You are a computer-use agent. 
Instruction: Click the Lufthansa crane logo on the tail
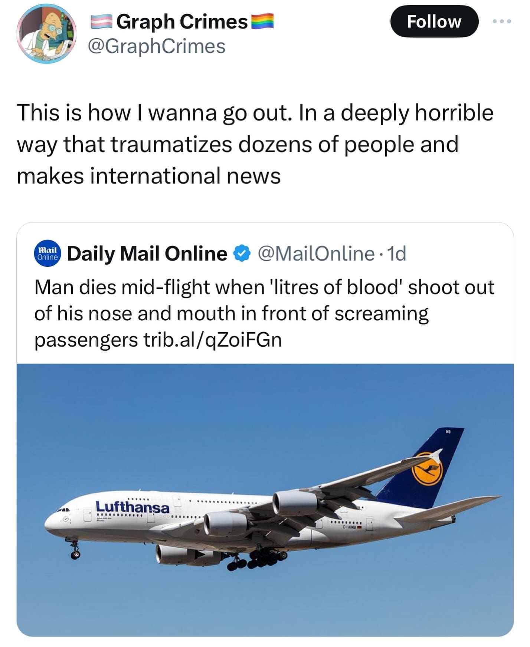click(x=428, y=469)
